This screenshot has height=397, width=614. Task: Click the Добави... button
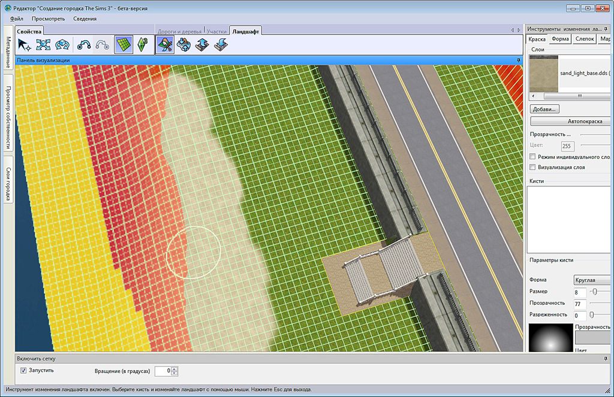pos(544,109)
